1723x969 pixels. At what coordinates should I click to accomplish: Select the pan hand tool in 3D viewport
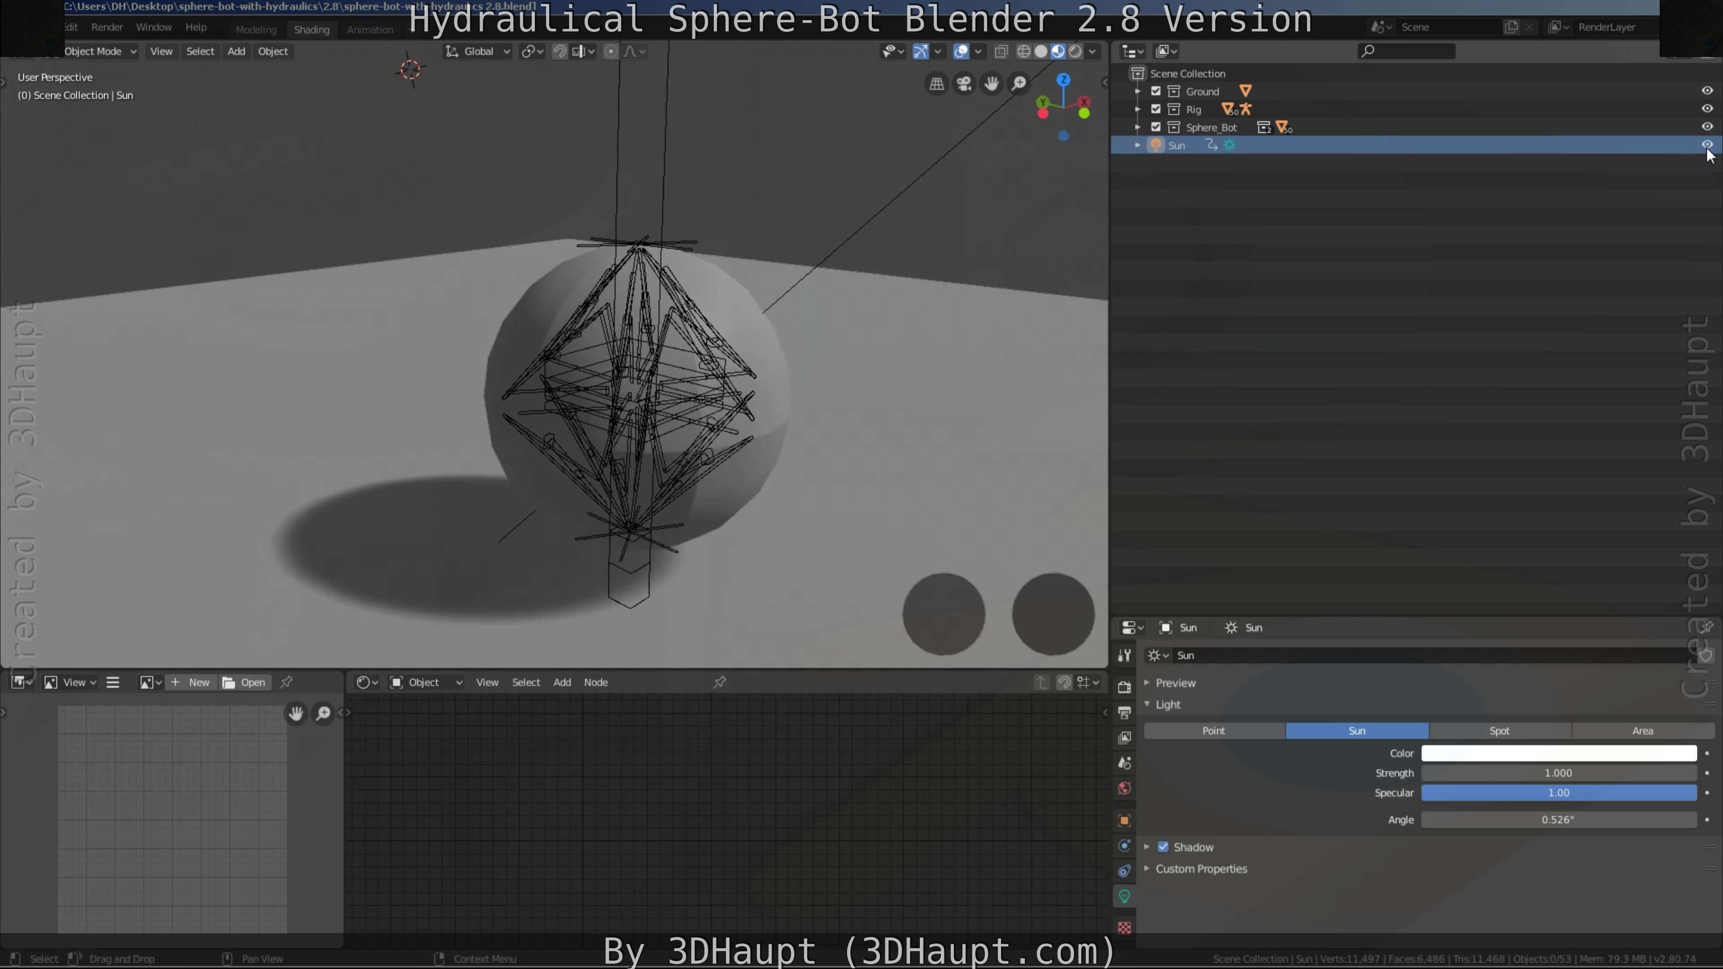pyautogui.click(x=991, y=83)
